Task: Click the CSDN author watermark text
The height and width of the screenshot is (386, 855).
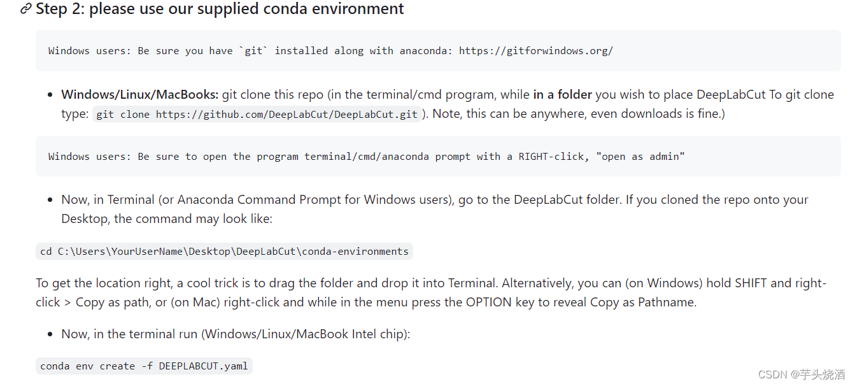Action: point(802,375)
